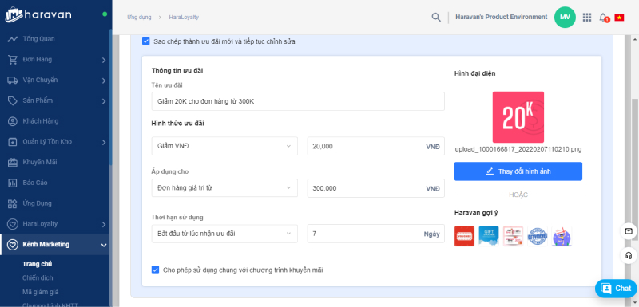Open the Bắt đầu từ lúc nhận ưu đãi dropdown

click(x=224, y=234)
